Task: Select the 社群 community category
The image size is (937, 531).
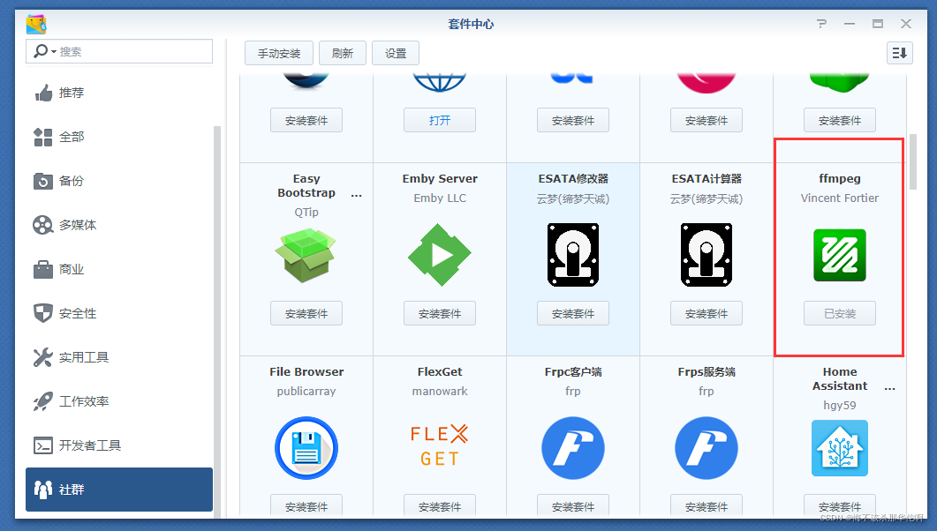Action: tap(119, 490)
